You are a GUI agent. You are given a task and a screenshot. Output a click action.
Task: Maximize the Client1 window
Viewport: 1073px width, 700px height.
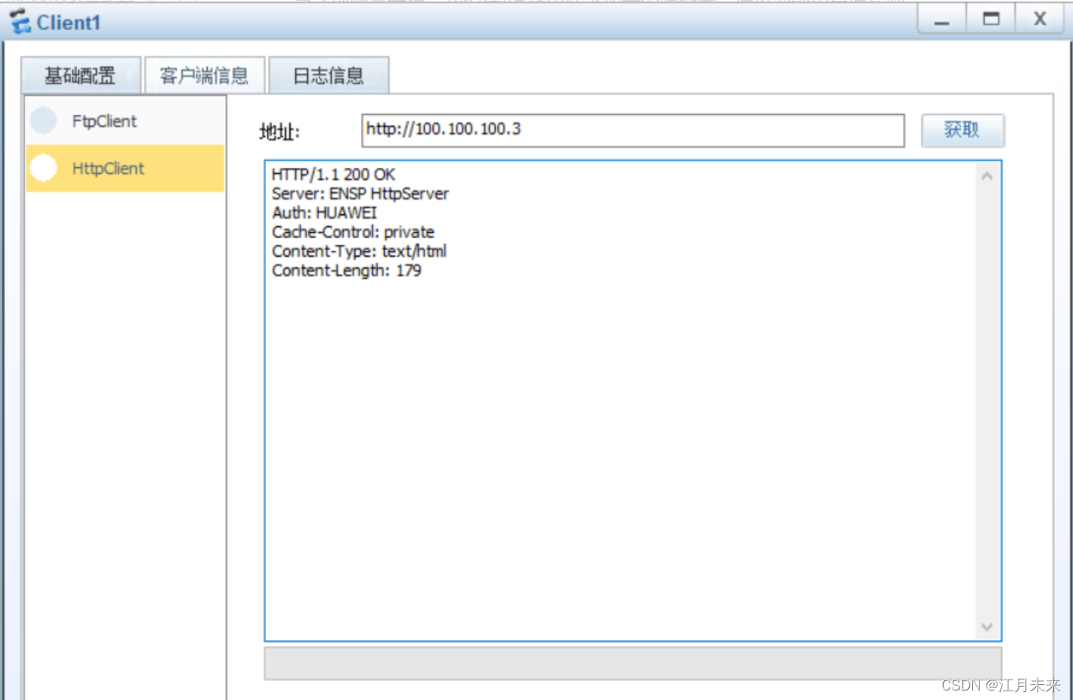[x=991, y=19]
